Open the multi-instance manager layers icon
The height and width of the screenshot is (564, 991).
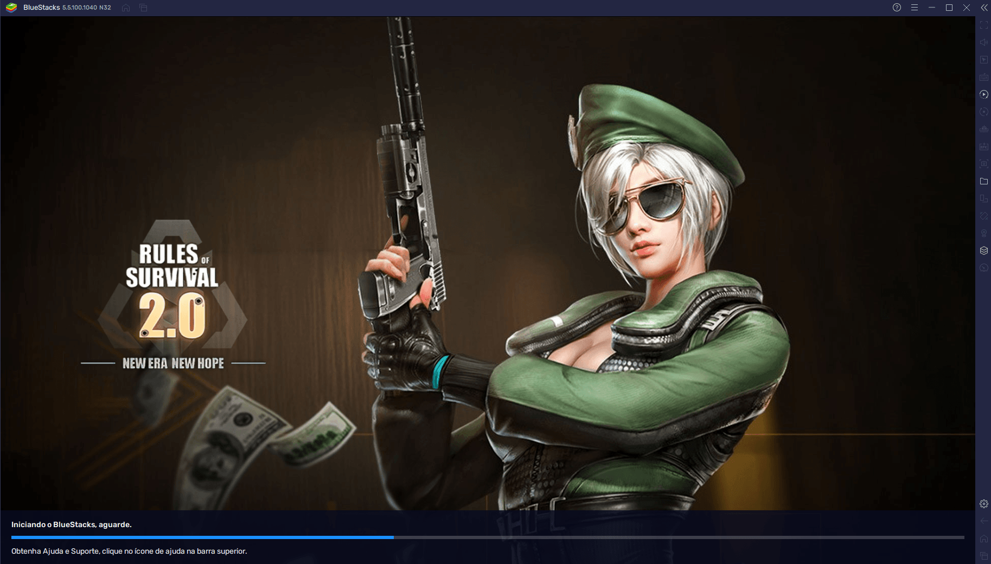984,251
